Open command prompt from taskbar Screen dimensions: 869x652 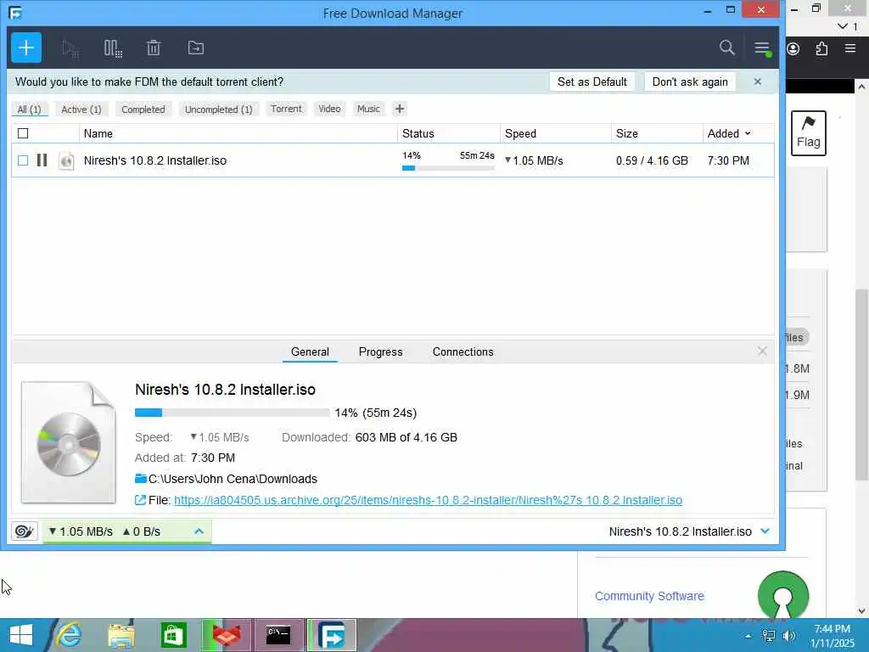pyautogui.click(x=278, y=635)
